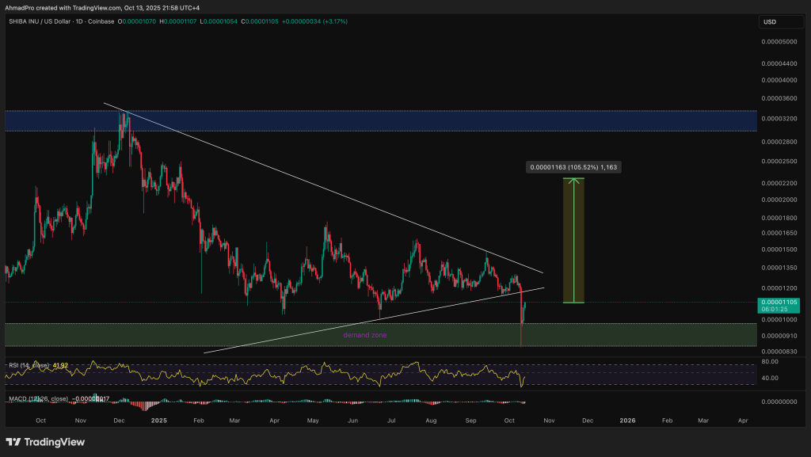
Task: Click the 0.00005000 price axis level
Action: pyautogui.click(x=779, y=41)
